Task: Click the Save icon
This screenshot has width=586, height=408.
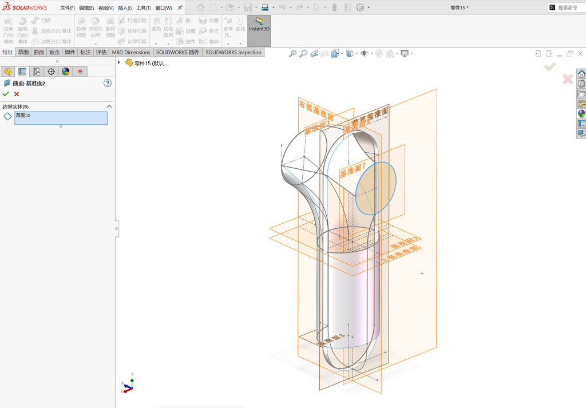Action: pos(247,7)
